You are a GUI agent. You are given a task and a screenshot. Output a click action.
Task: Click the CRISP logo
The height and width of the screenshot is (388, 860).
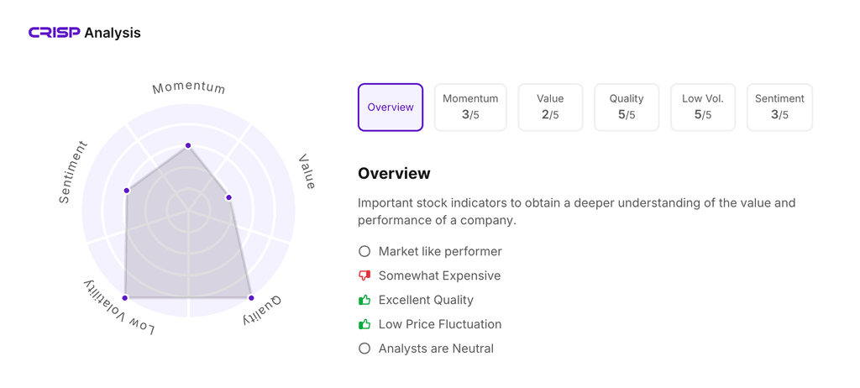point(55,33)
